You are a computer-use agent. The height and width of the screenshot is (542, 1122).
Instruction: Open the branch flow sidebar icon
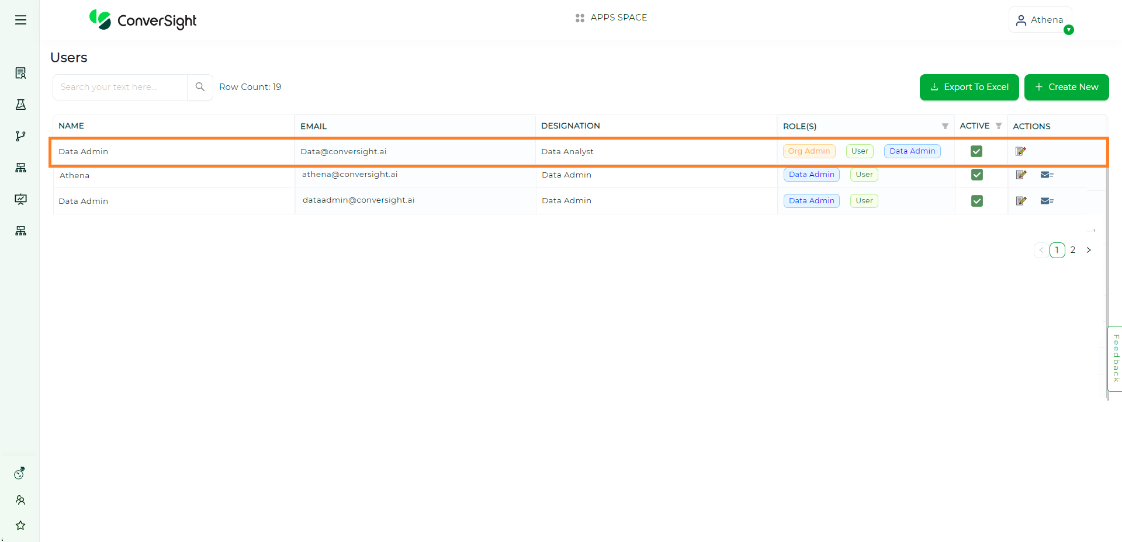click(20, 136)
